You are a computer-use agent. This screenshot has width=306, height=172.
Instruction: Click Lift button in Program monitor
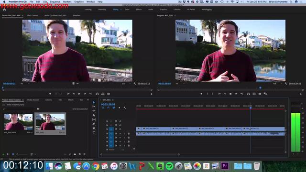click(x=249, y=94)
